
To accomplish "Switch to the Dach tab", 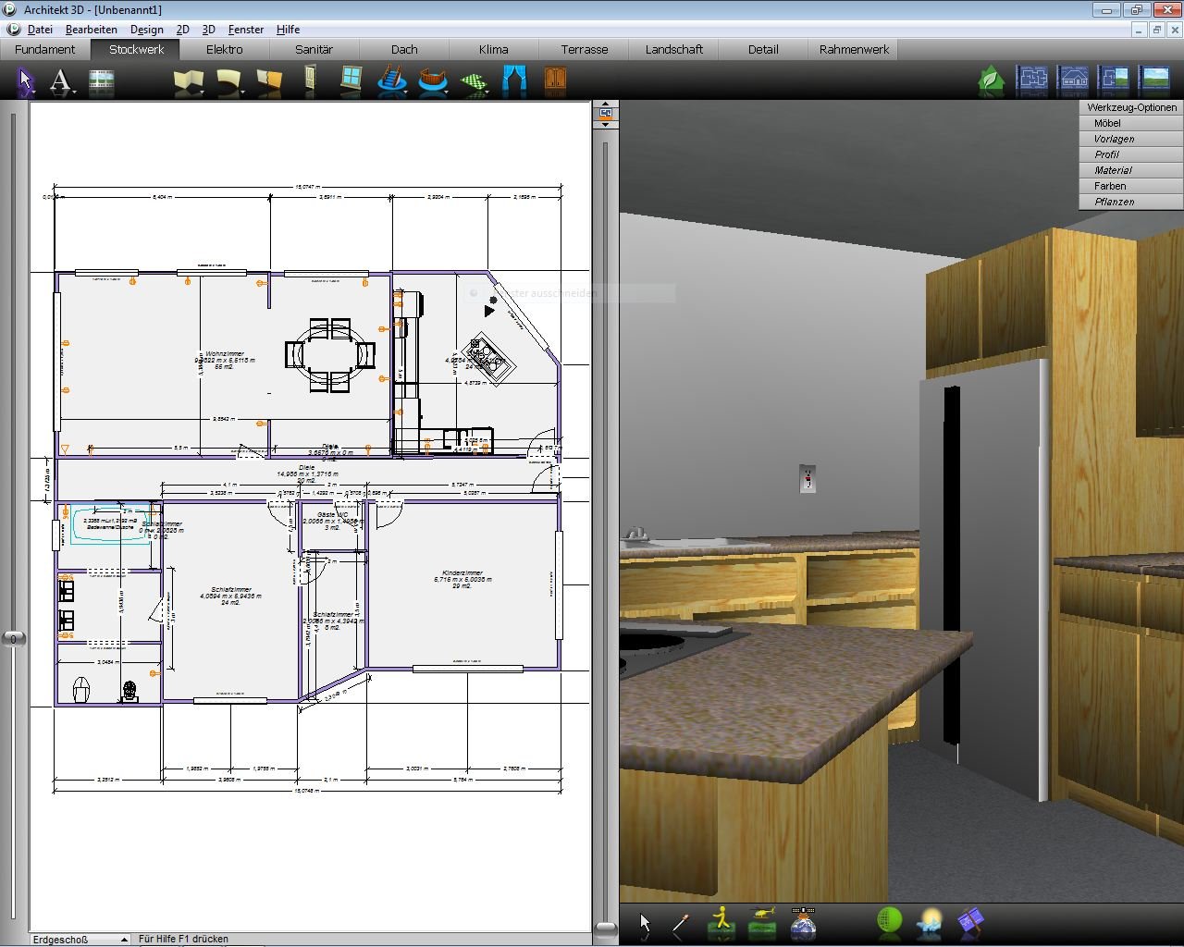I will point(404,49).
